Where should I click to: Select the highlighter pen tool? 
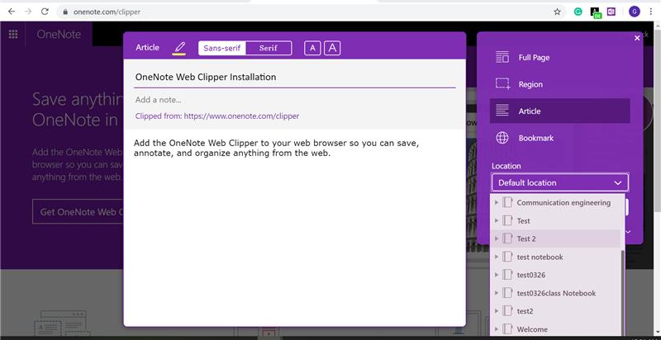[179, 48]
